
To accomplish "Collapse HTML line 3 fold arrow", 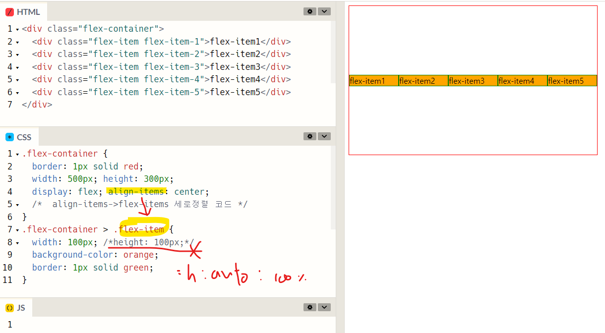I will 17,55.
